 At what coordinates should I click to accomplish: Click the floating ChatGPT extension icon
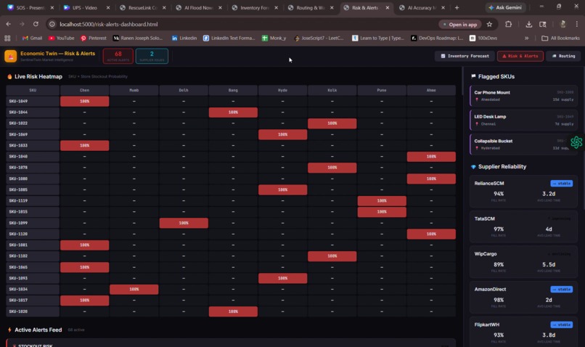[576, 142]
